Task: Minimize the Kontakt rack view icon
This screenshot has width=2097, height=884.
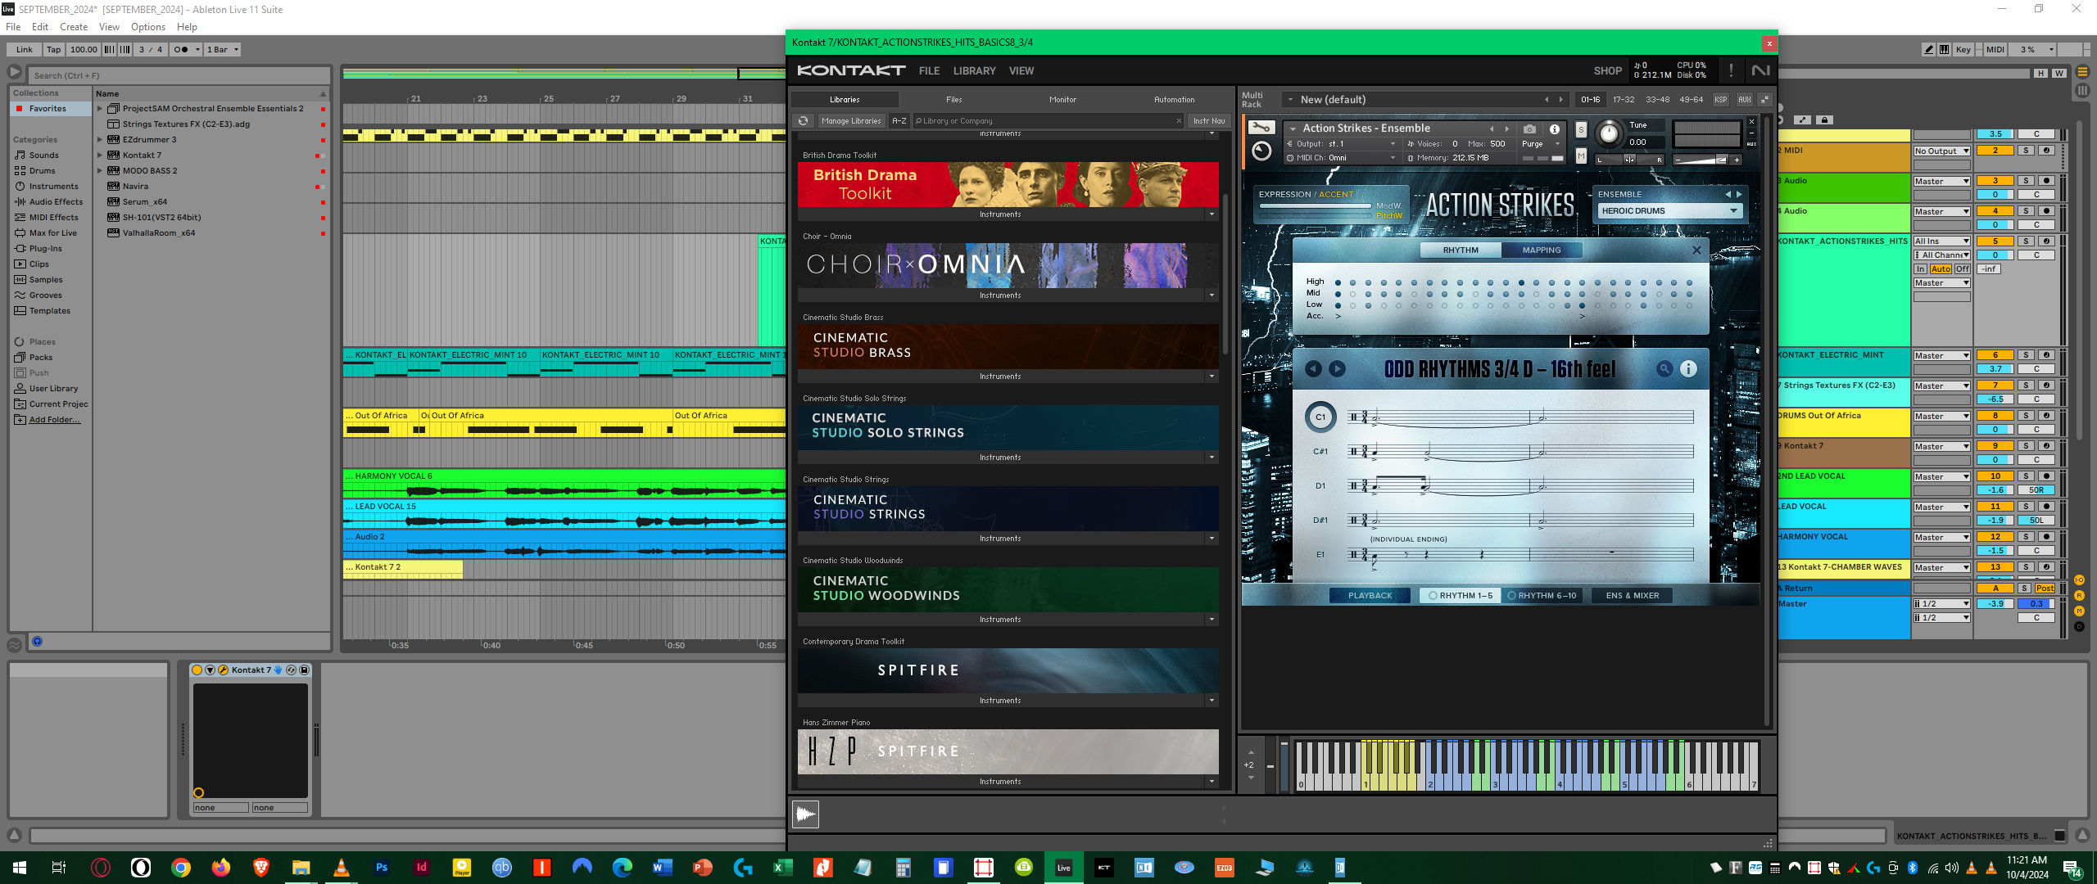Action: tap(1764, 100)
